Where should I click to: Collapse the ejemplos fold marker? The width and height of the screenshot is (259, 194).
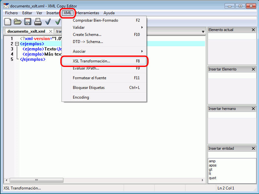(x=17, y=44)
